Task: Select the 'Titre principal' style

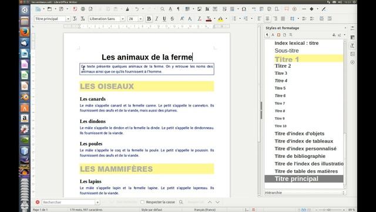Action: coord(304,179)
